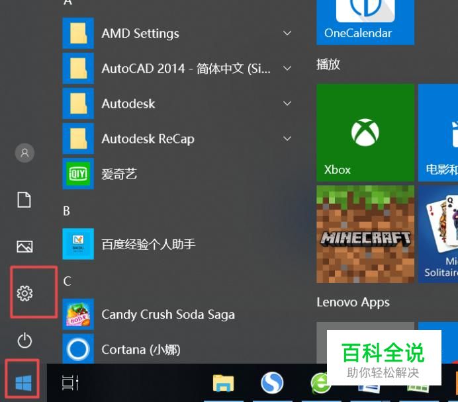Image resolution: width=458 pixels, height=402 pixels.
Task: Click the letter C group header
Action: [68, 281]
